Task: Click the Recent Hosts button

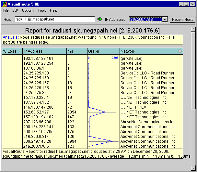Action: pos(182,20)
